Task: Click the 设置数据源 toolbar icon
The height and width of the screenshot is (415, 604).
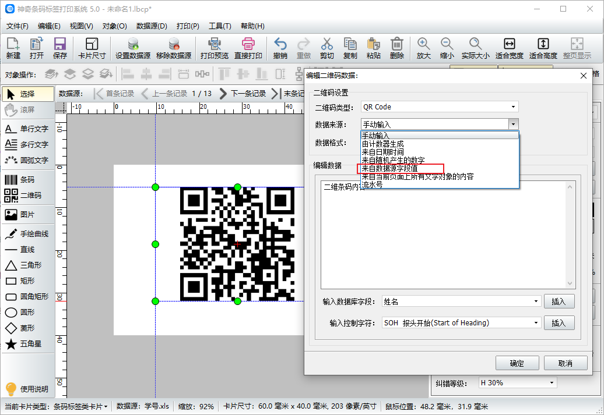Action: tap(133, 48)
